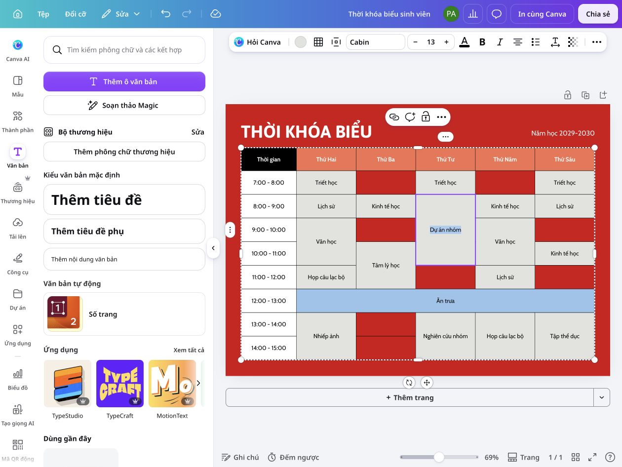Viewport: 622px width, 467px height.
Task: Open Tạo giọng AI panel
Action: (x=18, y=414)
